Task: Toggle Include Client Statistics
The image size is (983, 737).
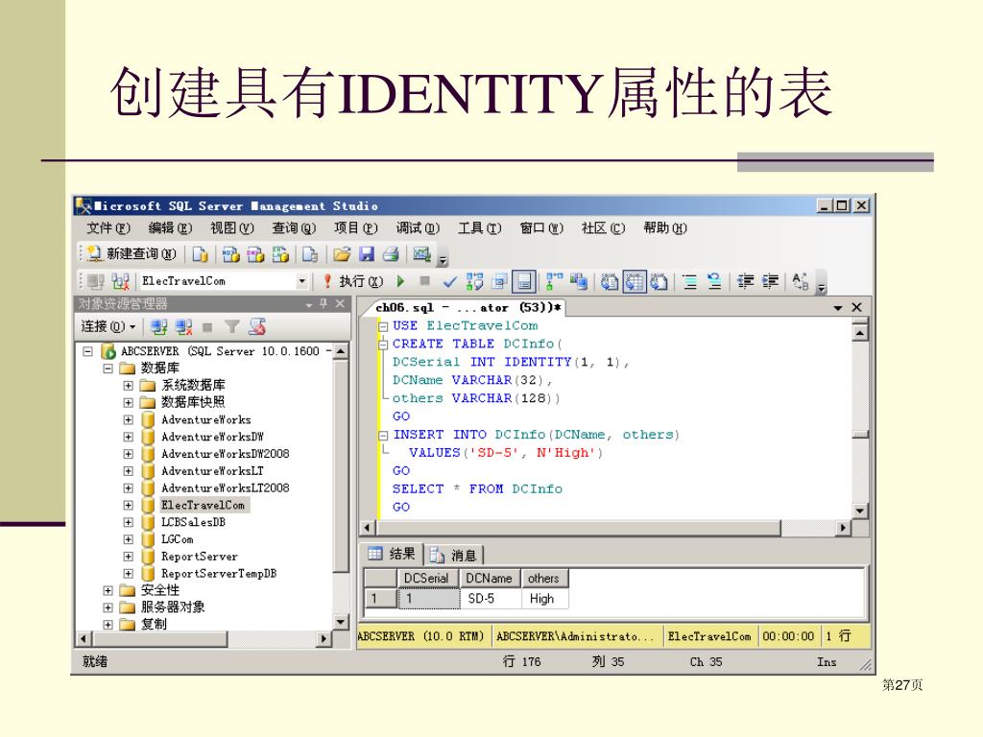Action: 578,282
